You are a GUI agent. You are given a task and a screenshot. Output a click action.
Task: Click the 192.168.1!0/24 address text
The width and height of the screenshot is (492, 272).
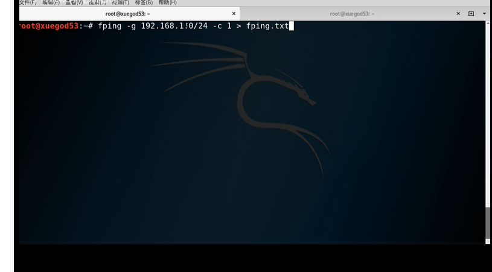pyautogui.click(x=174, y=26)
